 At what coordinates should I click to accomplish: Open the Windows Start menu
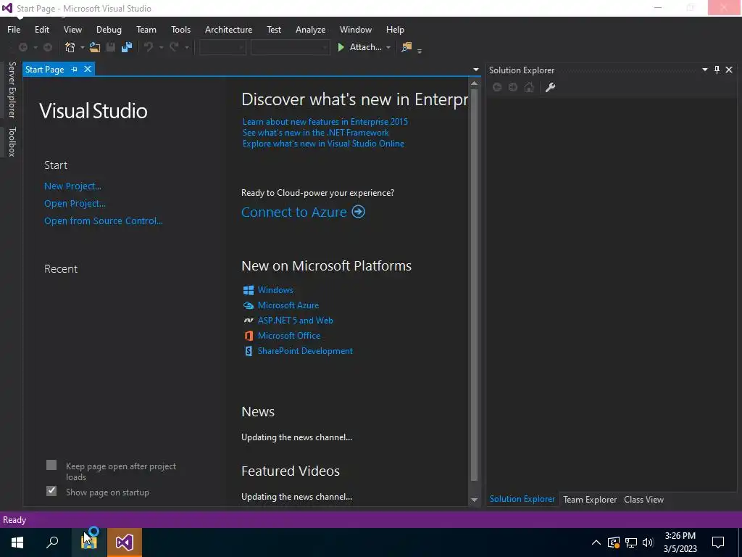click(x=17, y=542)
